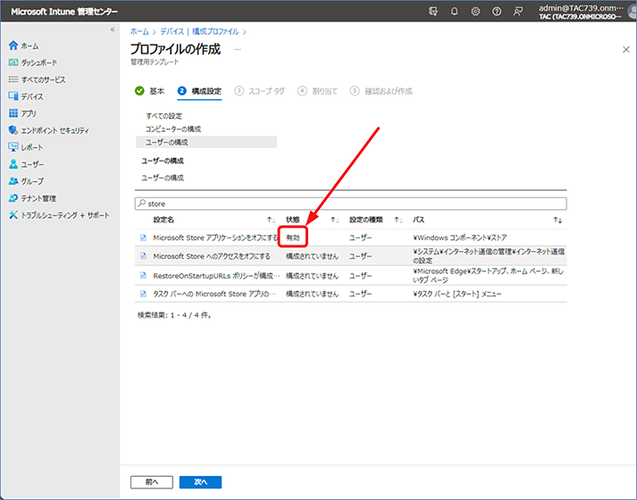
Task: Open the more options ellipsis beside title
Action: point(238,49)
